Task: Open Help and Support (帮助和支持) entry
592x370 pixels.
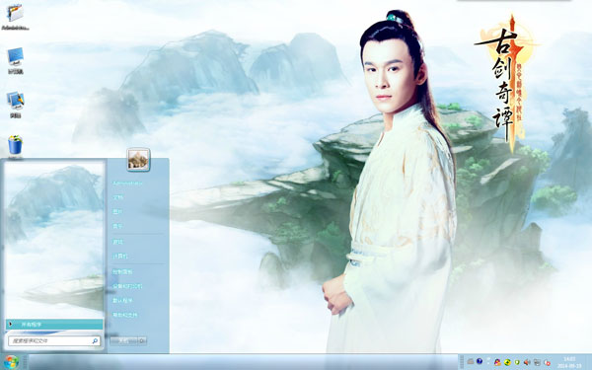Action: point(125,315)
